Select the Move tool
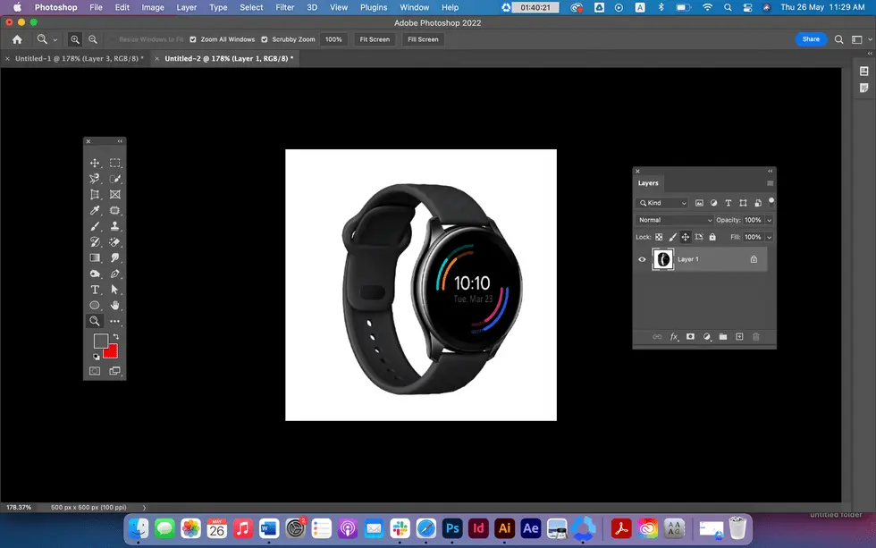 [94, 163]
